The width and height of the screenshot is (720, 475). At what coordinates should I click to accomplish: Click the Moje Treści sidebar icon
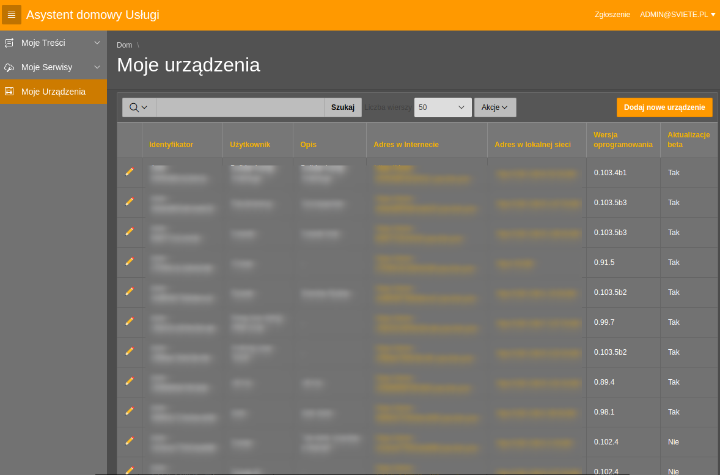(9, 43)
